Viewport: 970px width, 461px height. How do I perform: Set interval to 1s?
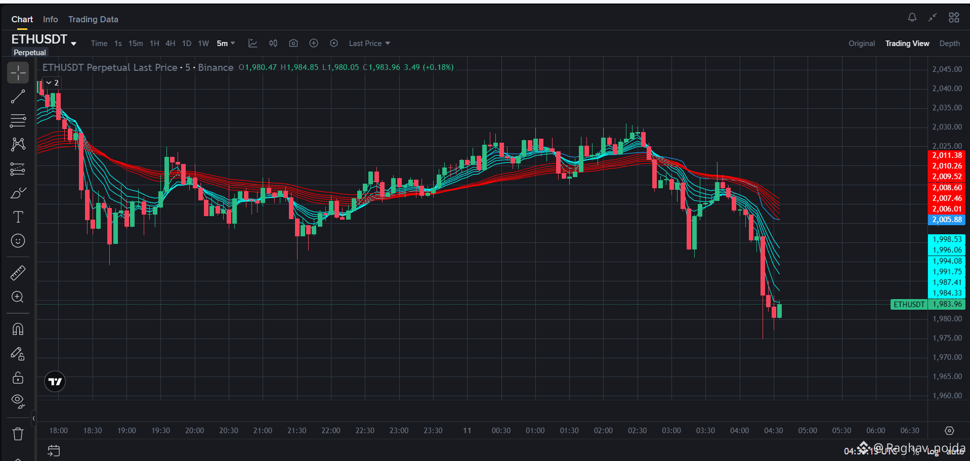point(118,44)
